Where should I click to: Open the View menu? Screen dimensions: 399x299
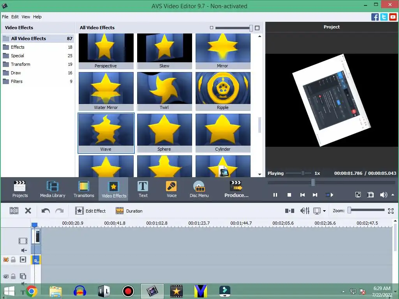(26, 17)
